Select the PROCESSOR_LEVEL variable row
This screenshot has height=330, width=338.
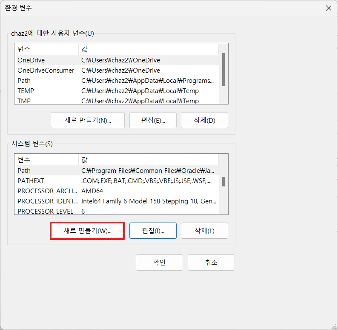117,211
